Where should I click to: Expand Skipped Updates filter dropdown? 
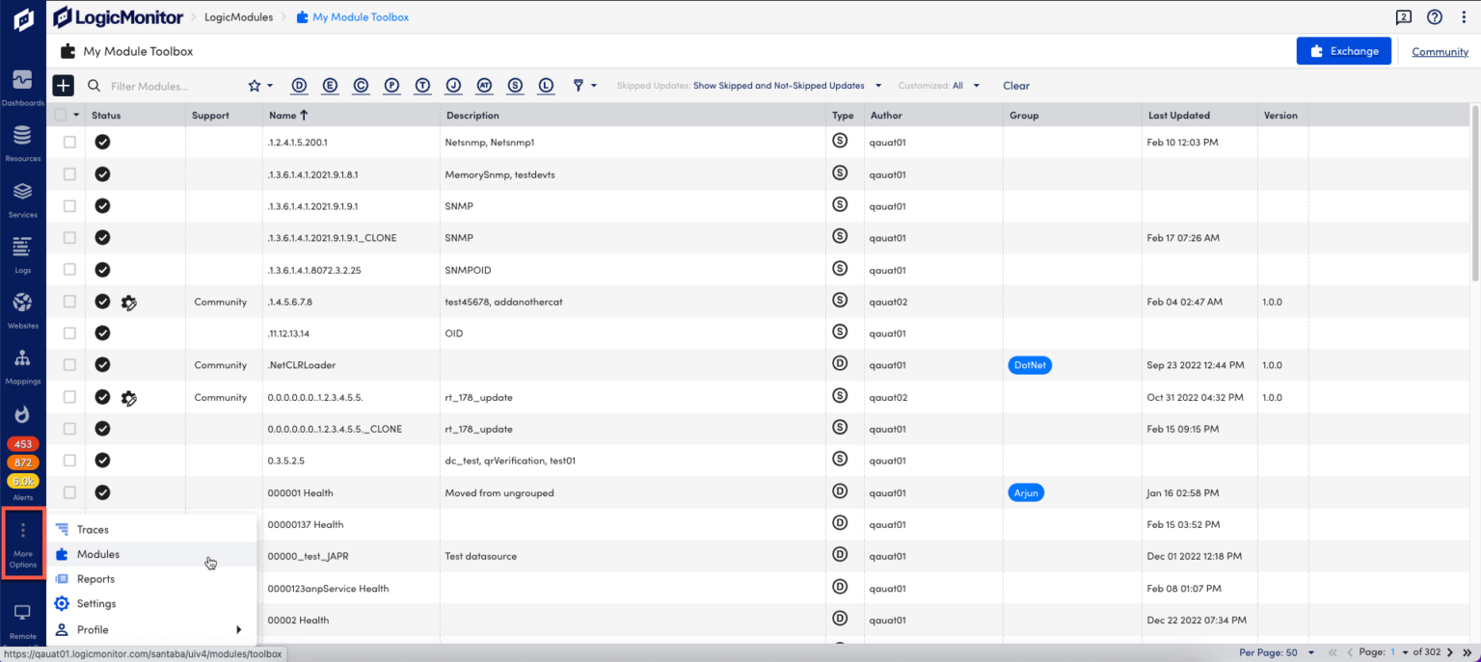click(x=878, y=86)
